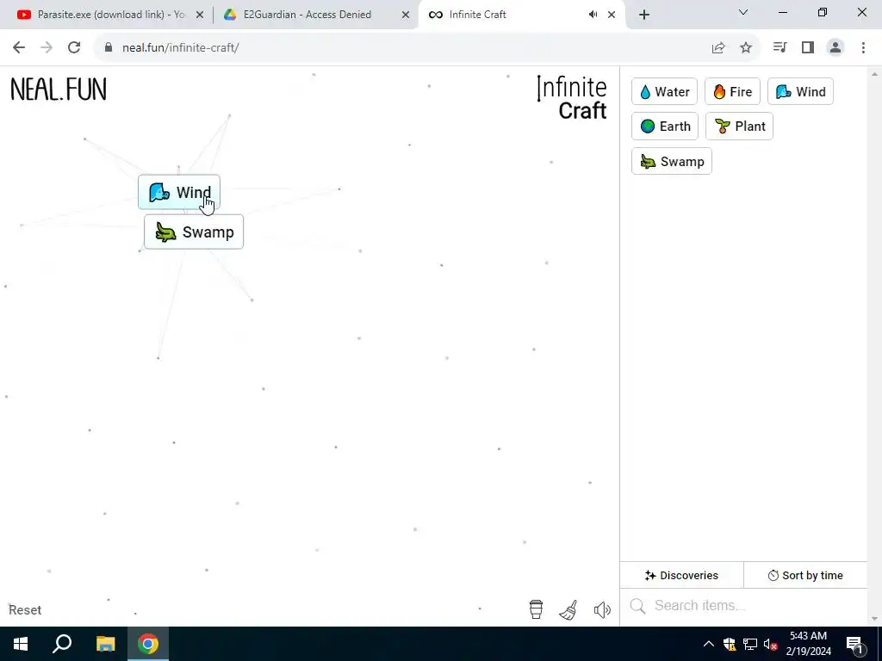The width and height of the screenshot is (882, 661).
Task: Open the Chrome profile icon
Action: coord(835,47)
